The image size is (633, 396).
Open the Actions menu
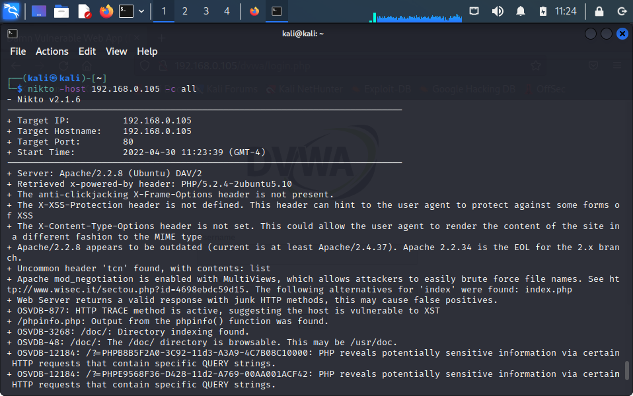pos(52,51)
